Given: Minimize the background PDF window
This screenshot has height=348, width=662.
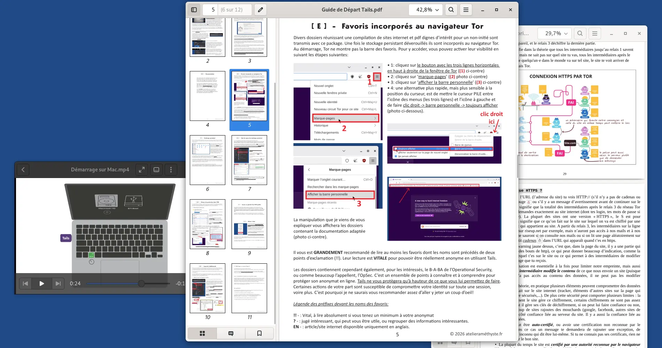Looking at the screenshot, I should tap(612, 33).
